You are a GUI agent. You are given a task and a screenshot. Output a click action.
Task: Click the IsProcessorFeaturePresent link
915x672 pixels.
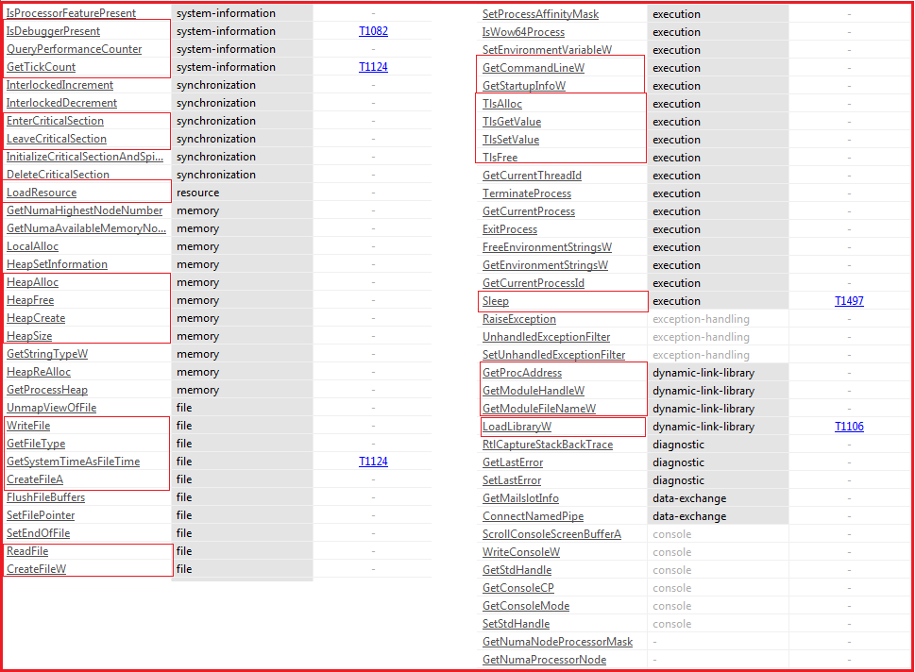(x=71, y=13)
